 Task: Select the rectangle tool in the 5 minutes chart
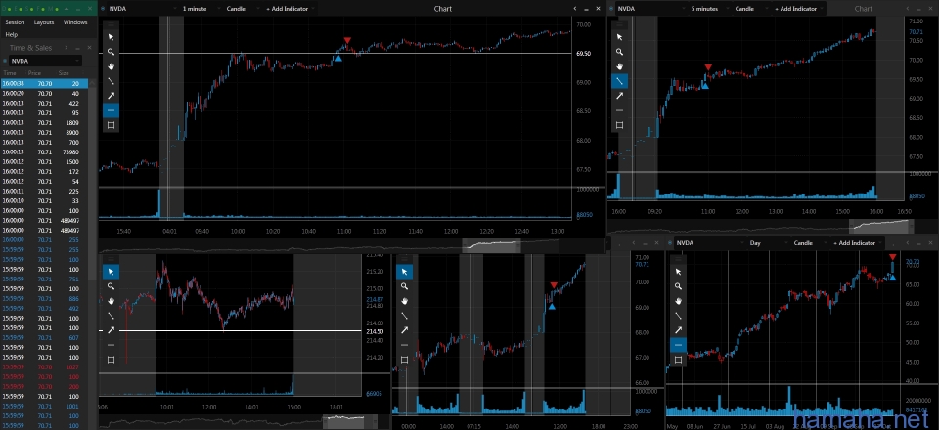tap(620, 125)
